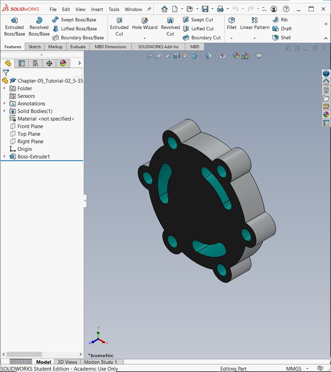This screenshot has width=331, height=372.
Task: Open the Insert menu
Action: [97, 9]
